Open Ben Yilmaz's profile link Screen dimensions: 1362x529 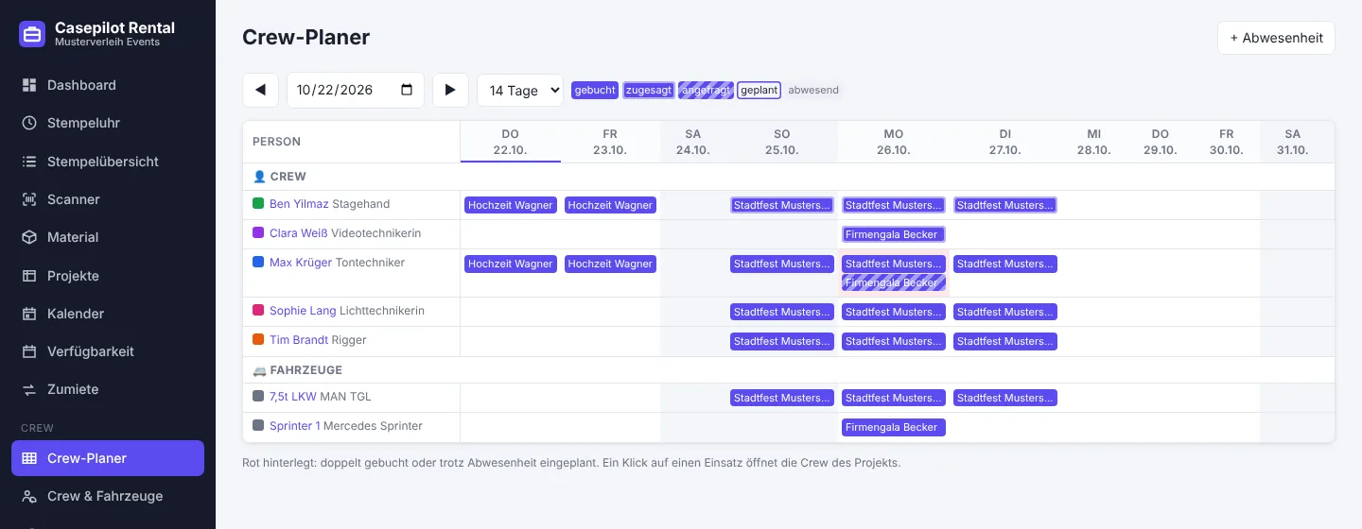(298, 204)
